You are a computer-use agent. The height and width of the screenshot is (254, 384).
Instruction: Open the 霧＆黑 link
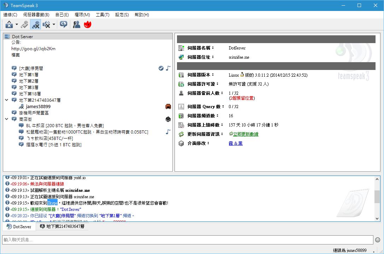(x=236, y=143)
